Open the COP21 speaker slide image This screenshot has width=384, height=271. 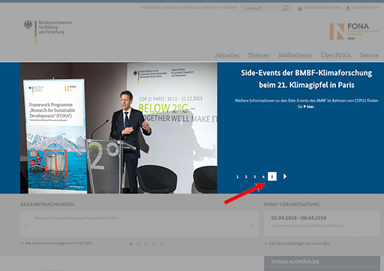118,128
